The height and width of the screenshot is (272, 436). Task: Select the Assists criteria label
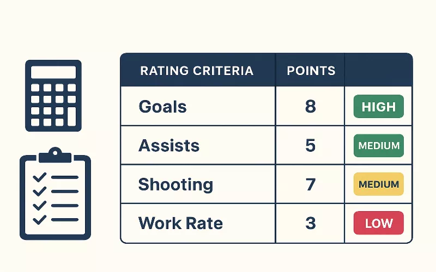(x=169, y=146)
